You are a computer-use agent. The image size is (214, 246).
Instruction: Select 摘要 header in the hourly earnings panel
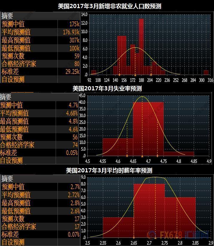click(x=8, y=179)
